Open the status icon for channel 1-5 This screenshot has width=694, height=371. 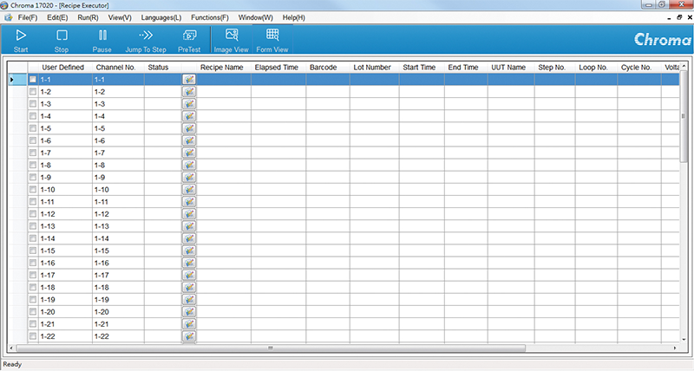(189, 128)
